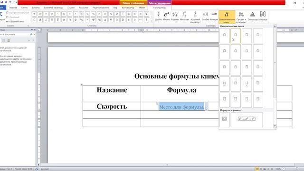This screenshot has width=304, height=171.
Task: Insert the left arrow symbol
Action: [x=141, y=20]
